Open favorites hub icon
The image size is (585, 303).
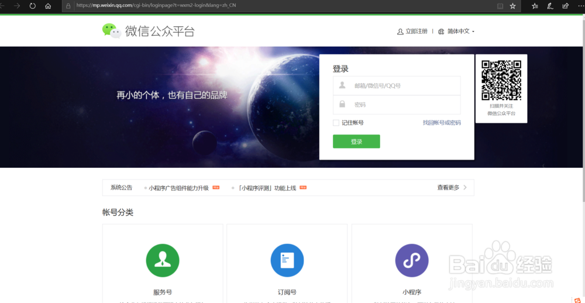535,6
